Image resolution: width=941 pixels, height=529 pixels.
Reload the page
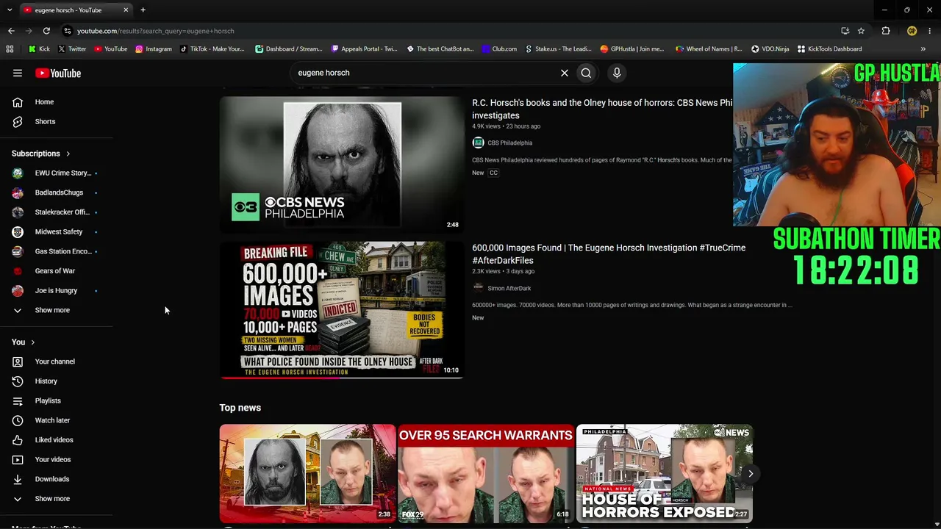pyautogui.click(x=46, y=31)
